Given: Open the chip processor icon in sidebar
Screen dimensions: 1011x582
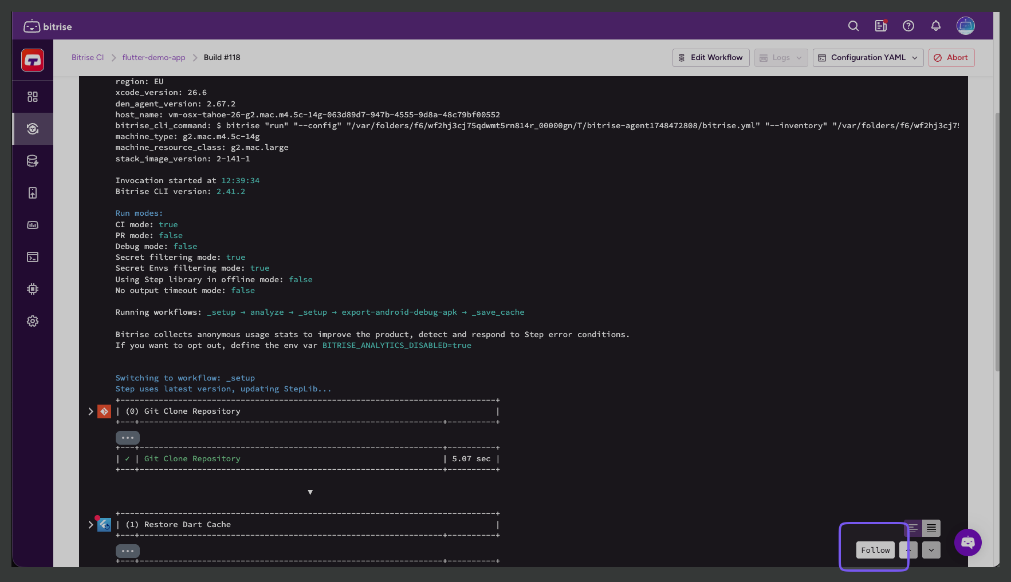Looking at the screenshot, I should pyautogui.click(x=33, y=289).
